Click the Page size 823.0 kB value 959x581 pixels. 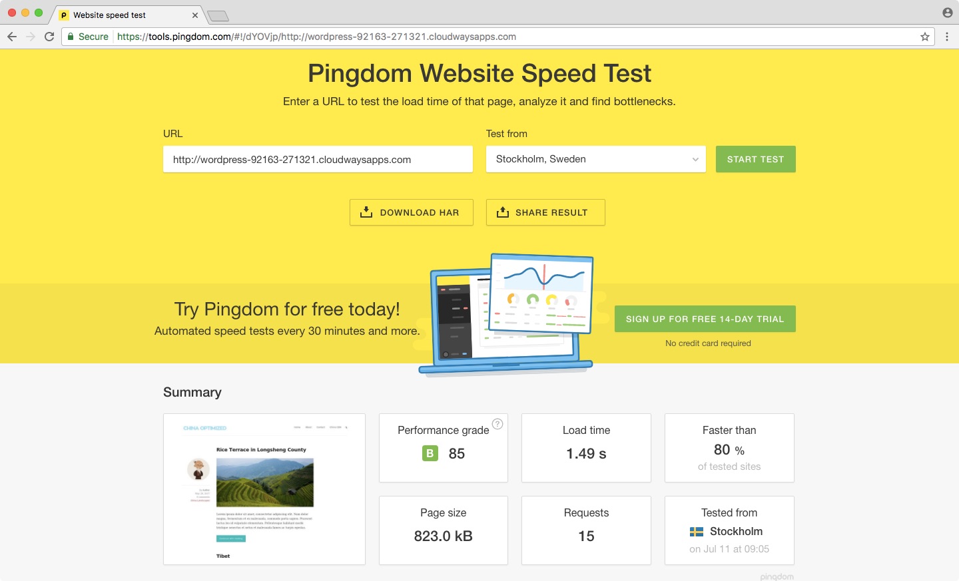coord(444,536)
